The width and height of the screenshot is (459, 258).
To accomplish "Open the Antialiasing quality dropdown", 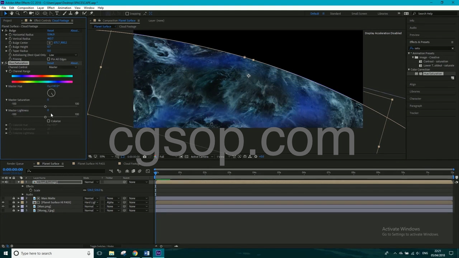I will pos(63,55).
